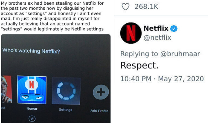Click the heart like icon
Screen dimensions: 208x123
[125, 7]
